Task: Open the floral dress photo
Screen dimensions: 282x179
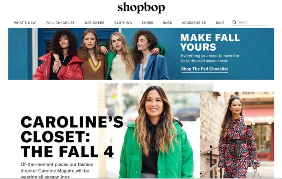Action: point(237,135)
